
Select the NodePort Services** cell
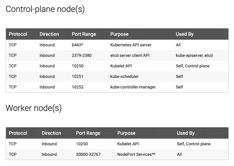click(136, 154)
